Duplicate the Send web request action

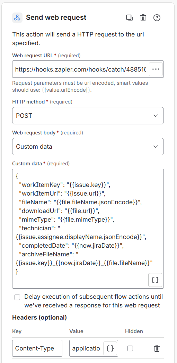129,18
